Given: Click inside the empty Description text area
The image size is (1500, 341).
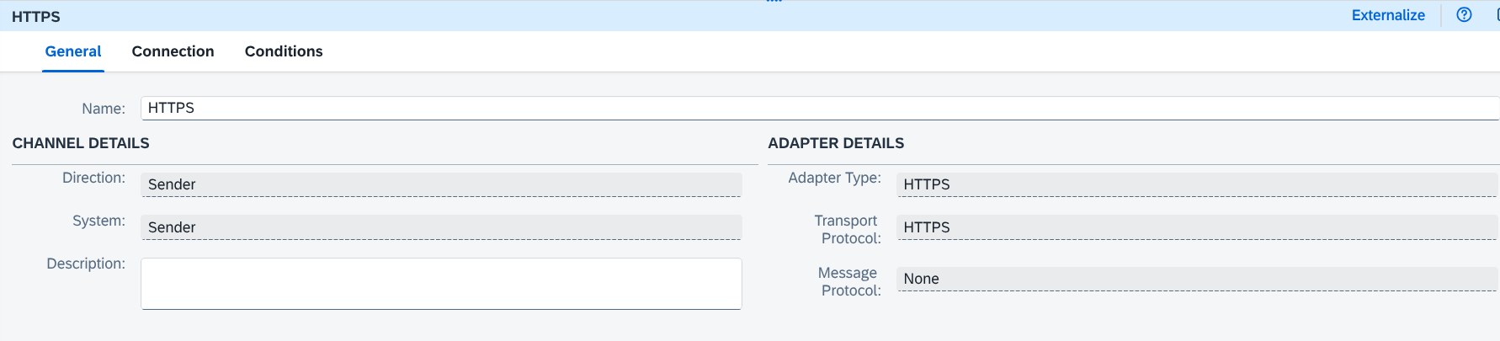Looking at the screenshot, I should [x=441, y=284].
